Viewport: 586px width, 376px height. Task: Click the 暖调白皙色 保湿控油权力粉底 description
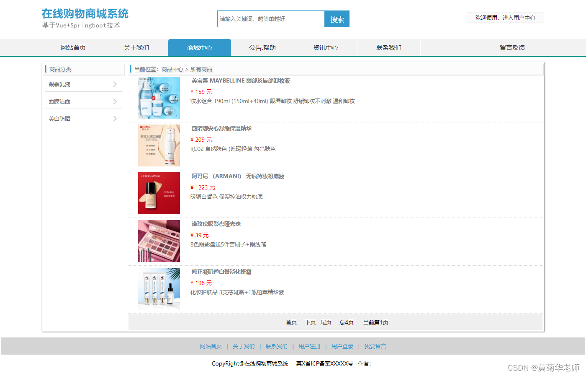226,197
